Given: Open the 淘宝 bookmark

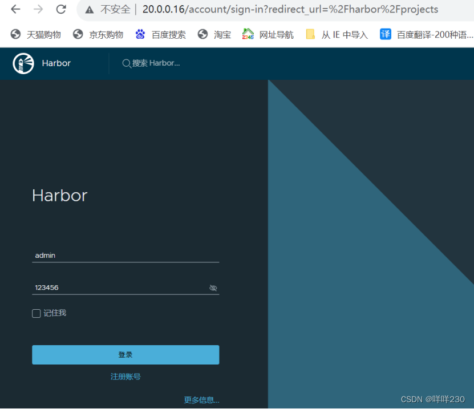Looking at the screenshot, I should pos(214,34).
